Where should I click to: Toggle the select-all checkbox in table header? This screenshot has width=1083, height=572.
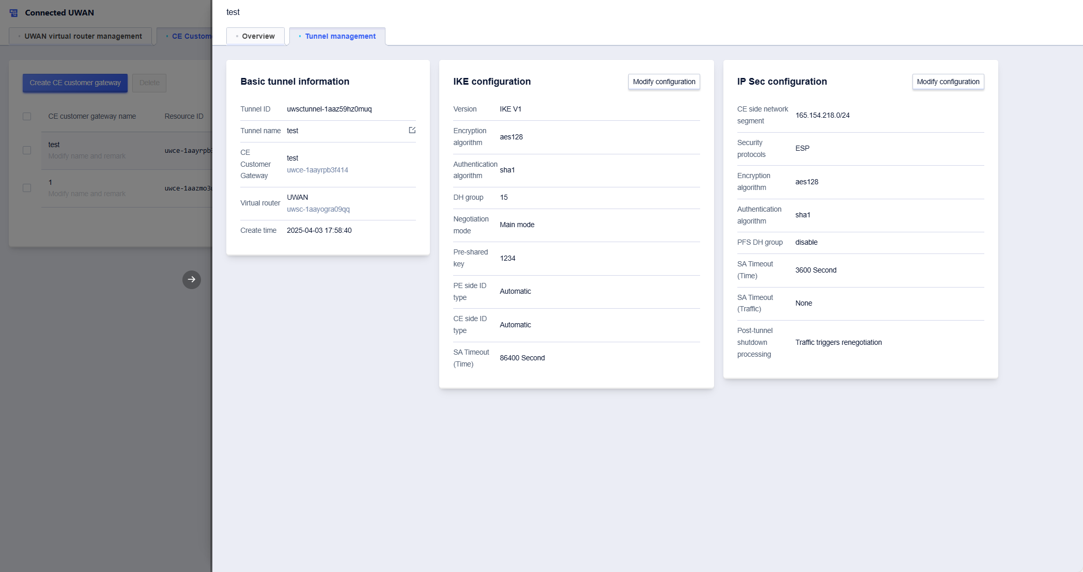[27, 117]
